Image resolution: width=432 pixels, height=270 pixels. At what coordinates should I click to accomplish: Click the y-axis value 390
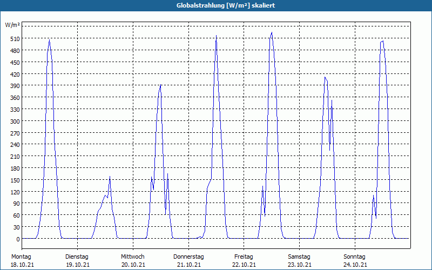pyautogui.click(x=15, y=86)
